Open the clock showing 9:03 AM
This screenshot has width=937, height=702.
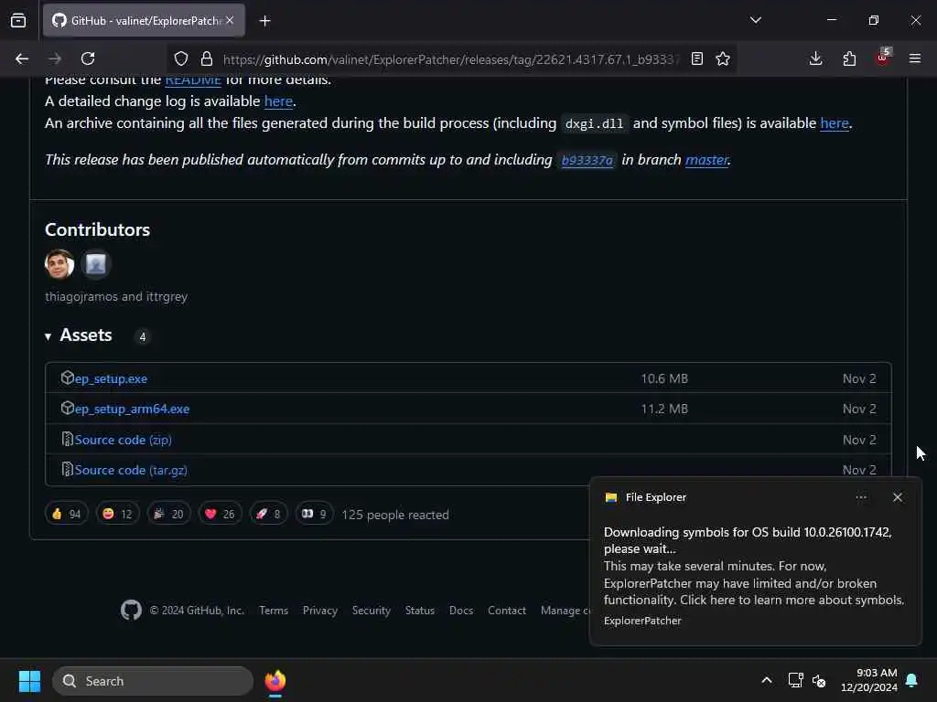pyautogui.click(x=869, y=680)
